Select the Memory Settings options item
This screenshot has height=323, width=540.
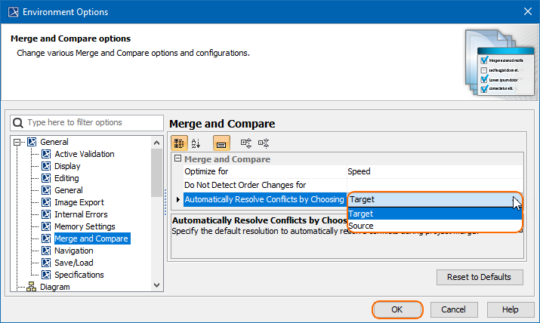(85, 226)
